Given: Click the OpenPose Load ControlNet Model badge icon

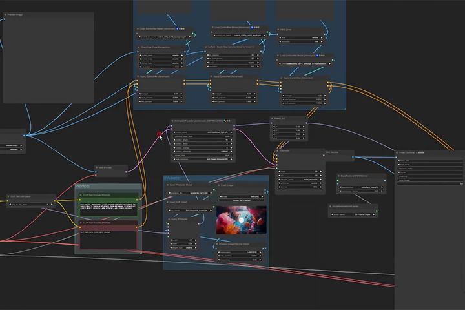Looking at the screenshot, I should [178, 29].
